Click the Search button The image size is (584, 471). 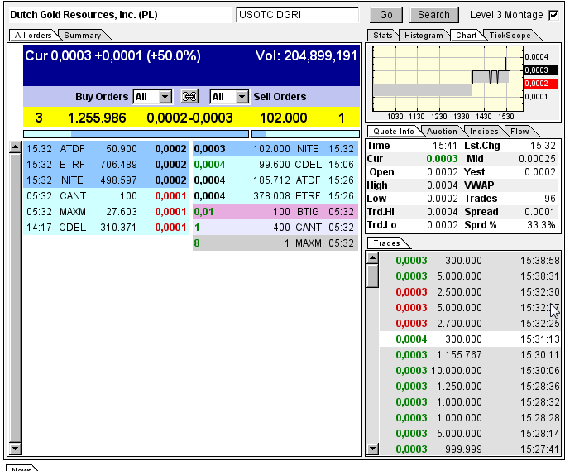click(x=433, y=15)
